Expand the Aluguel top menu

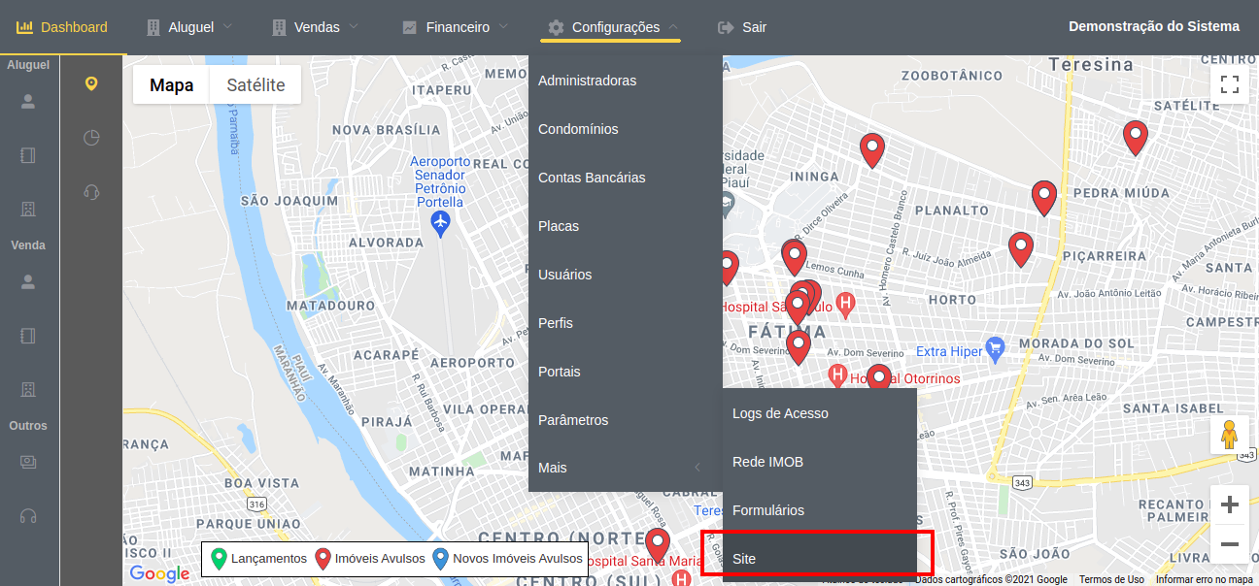(189, 27)
